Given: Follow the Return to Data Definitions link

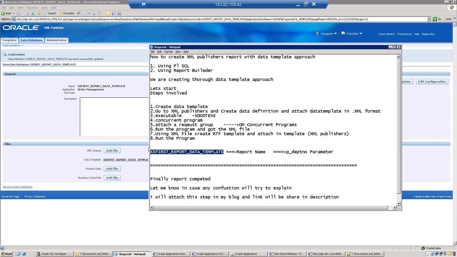Looking at the screenshot, I should [17, 187].
